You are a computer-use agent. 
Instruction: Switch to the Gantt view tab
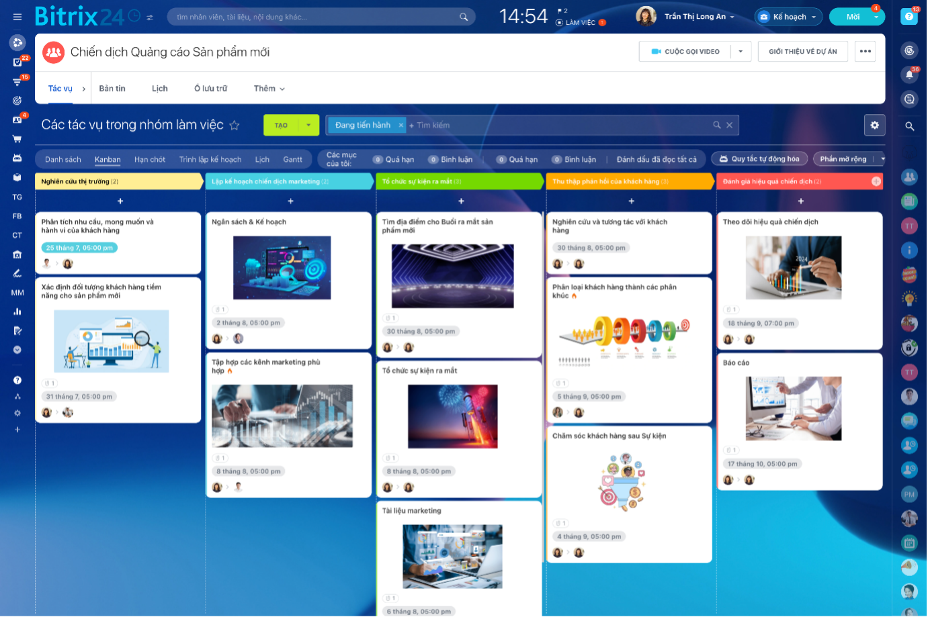(x=292, y=160)
